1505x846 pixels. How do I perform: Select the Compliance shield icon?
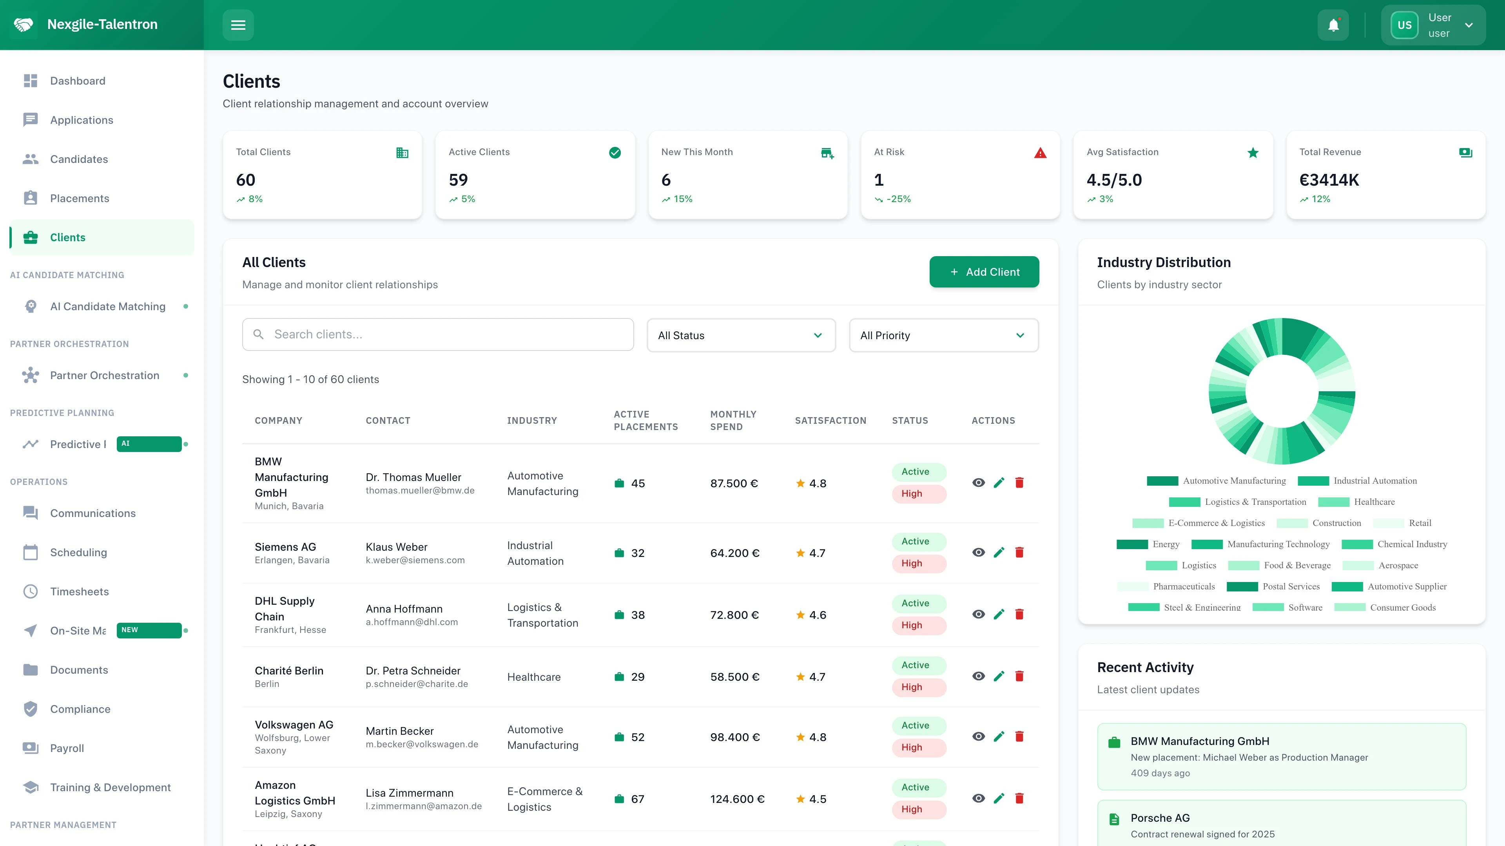click(x=31, y=709)
